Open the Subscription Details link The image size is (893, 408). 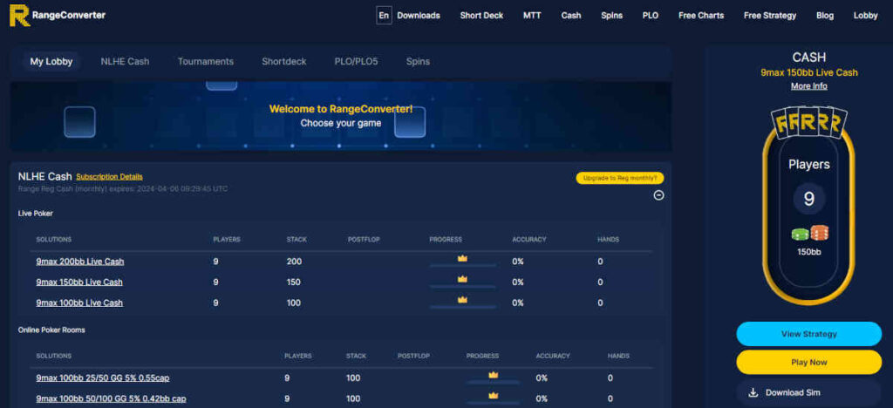point(109,177)
